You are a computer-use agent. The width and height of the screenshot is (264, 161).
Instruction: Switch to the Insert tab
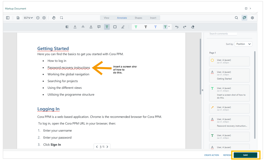click(153, 18)
